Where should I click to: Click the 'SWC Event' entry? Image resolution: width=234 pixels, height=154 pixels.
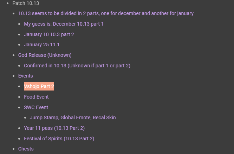36,107
